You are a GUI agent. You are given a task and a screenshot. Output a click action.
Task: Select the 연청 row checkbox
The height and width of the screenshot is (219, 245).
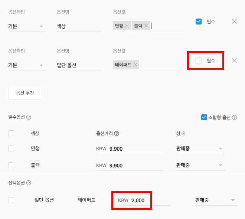[11, 148]
